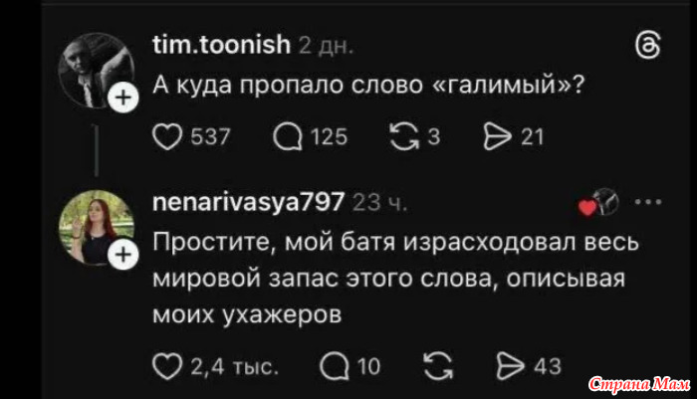Like tim.toonish's post with heart icon

pyautogui.click(x=168, y=136)
